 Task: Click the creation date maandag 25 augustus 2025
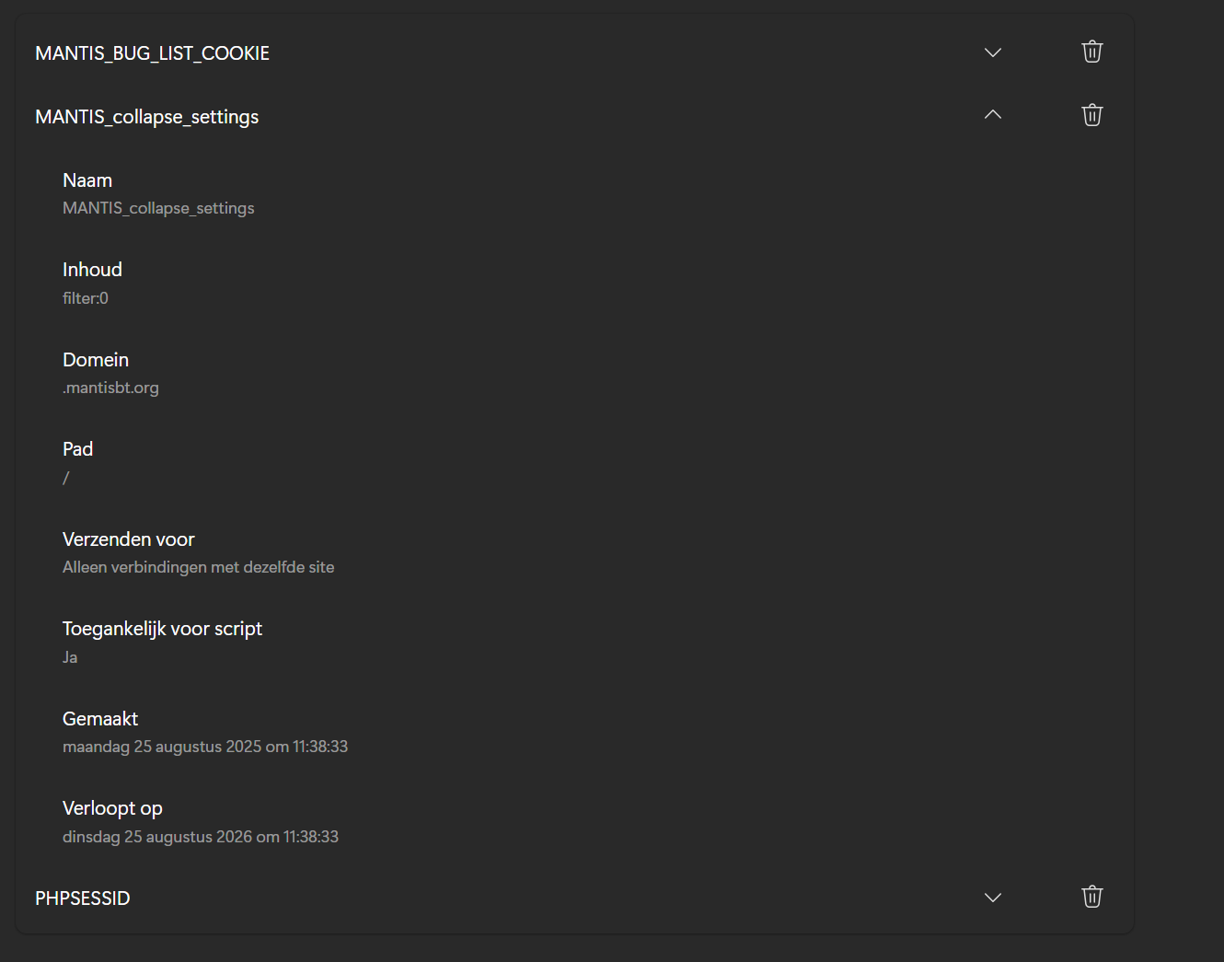pos(204,747)
